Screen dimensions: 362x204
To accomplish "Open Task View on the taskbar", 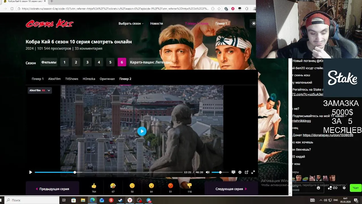I will pos(64,200).
